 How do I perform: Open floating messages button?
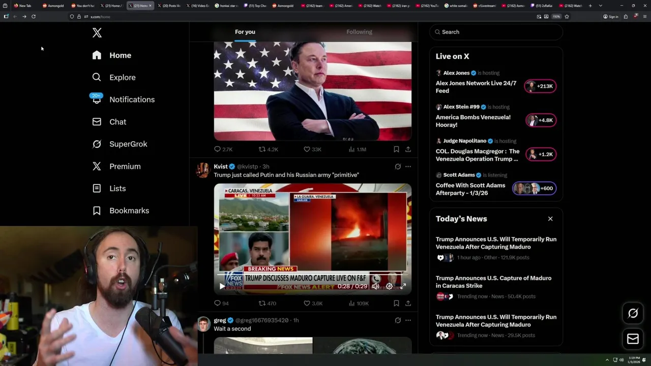coord(633,339)
